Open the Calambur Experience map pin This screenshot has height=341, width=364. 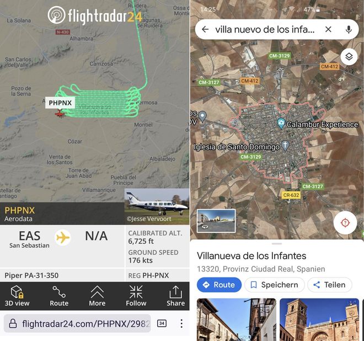[281, 123]
